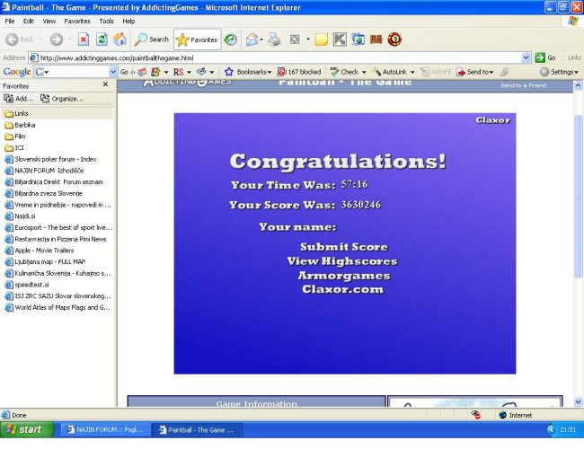Stop page loading with red X icon

(x=84, y=40)
